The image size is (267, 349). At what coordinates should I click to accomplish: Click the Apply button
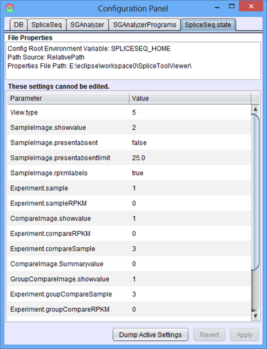[244, 334]
